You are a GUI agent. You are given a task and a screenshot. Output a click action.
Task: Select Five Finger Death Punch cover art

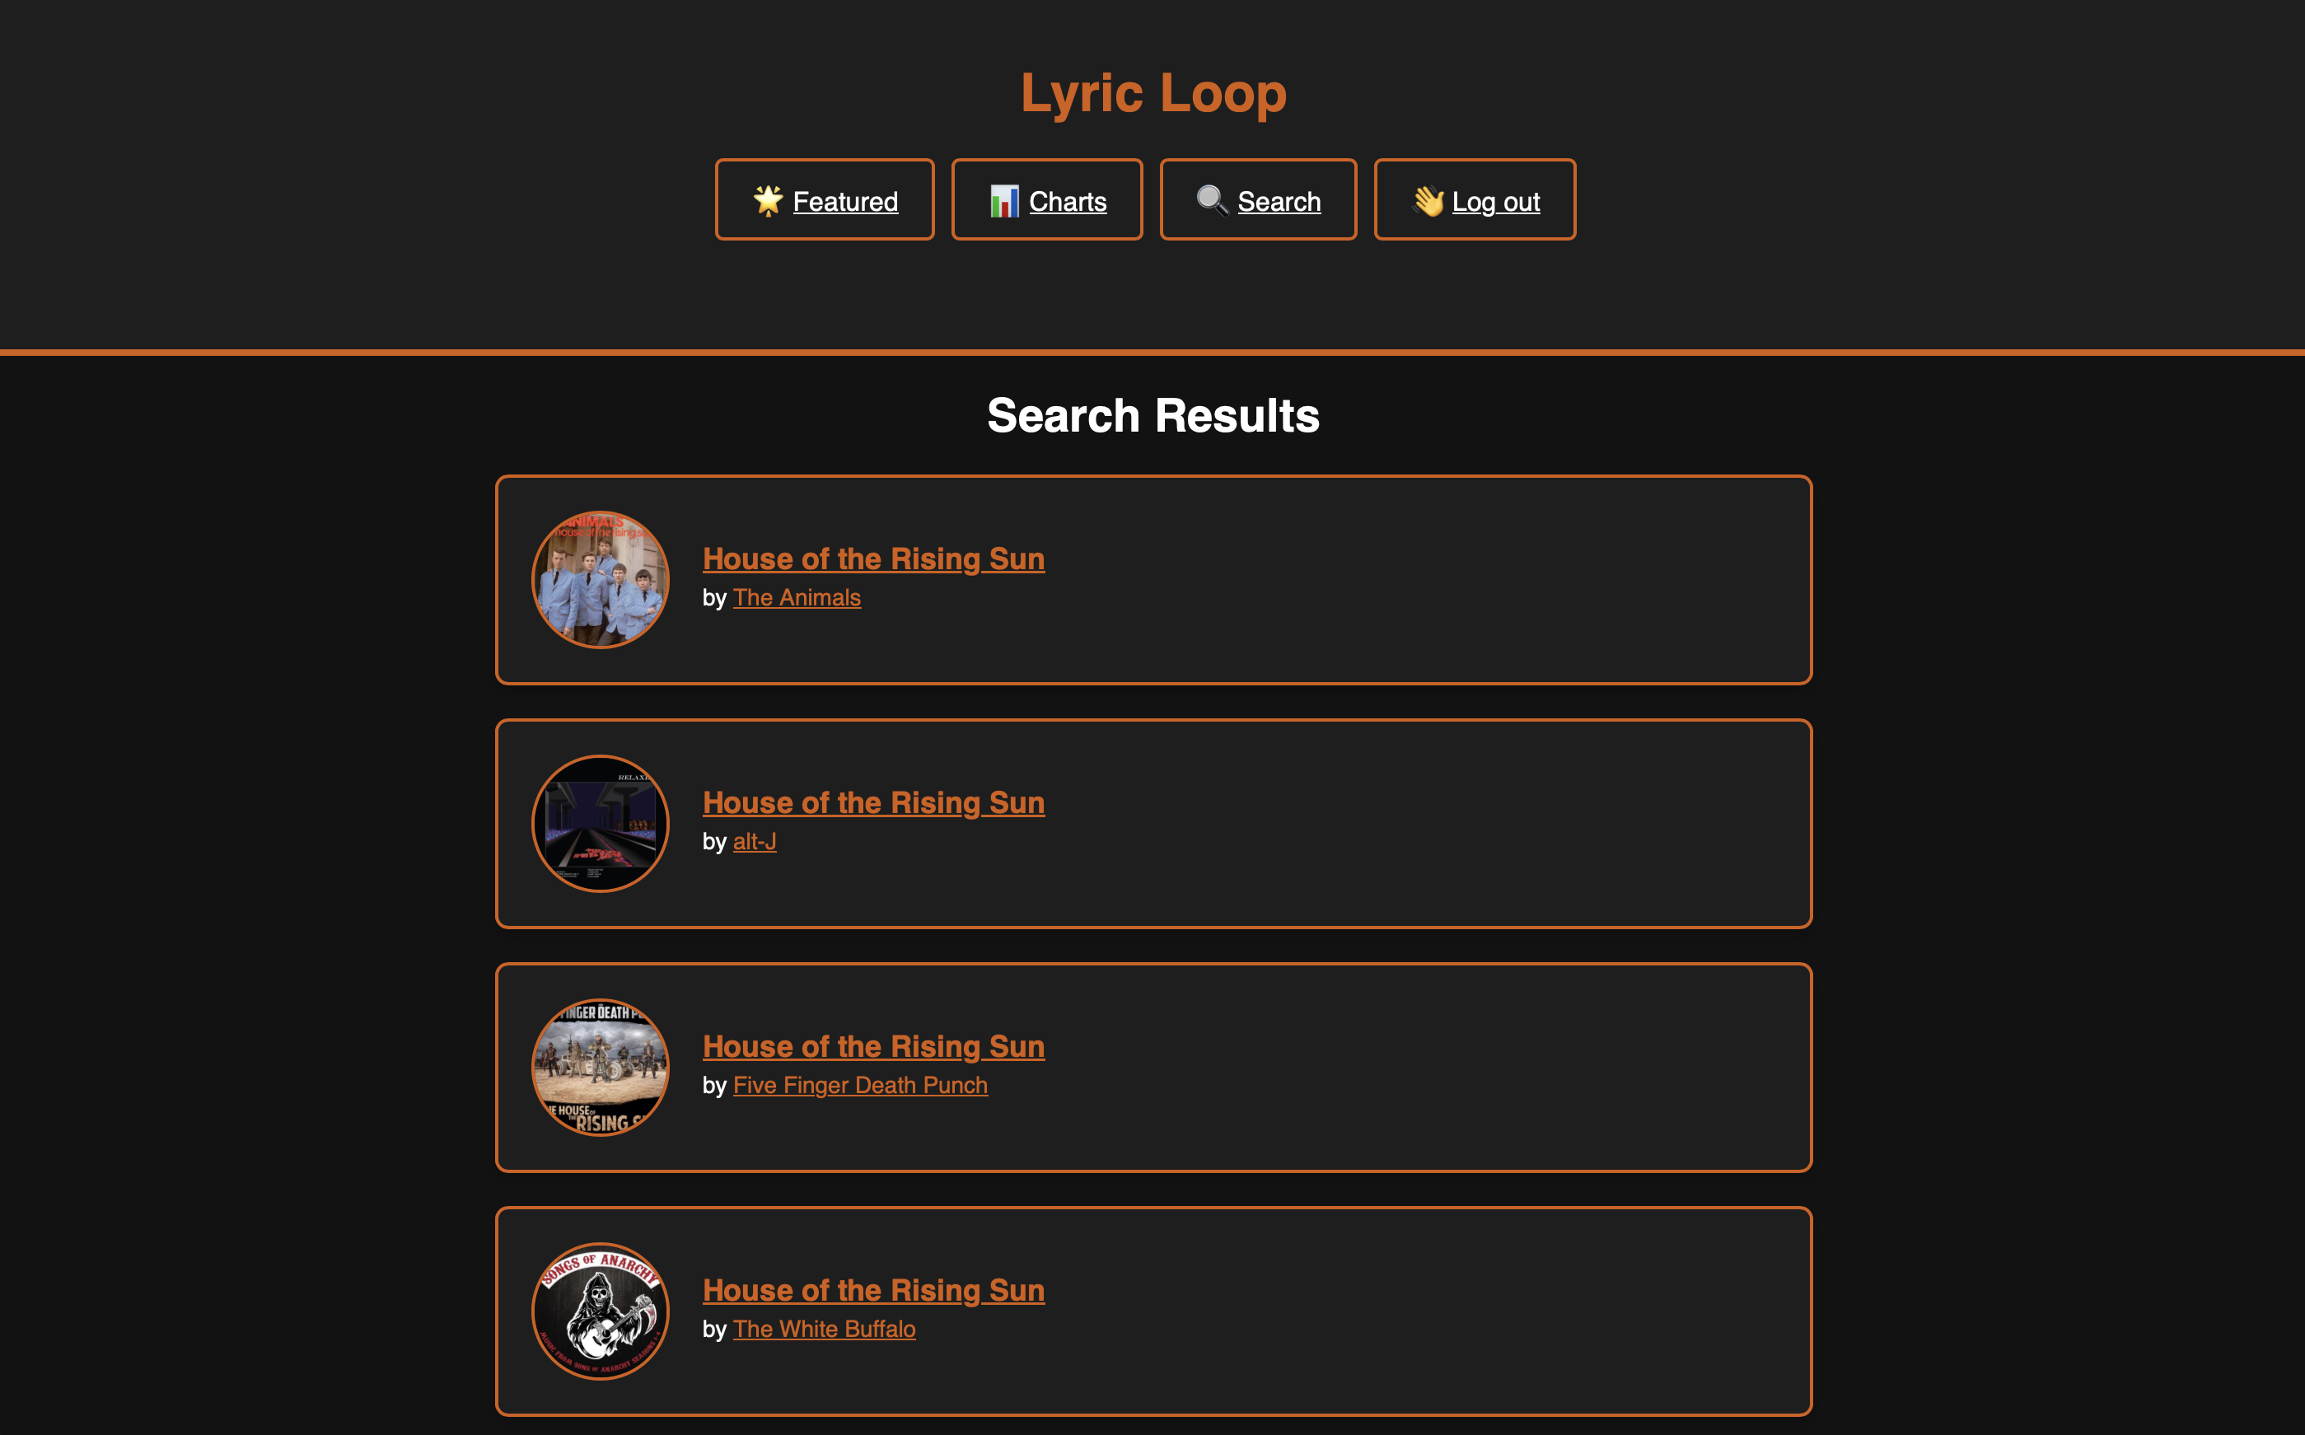click(601, 1068)
